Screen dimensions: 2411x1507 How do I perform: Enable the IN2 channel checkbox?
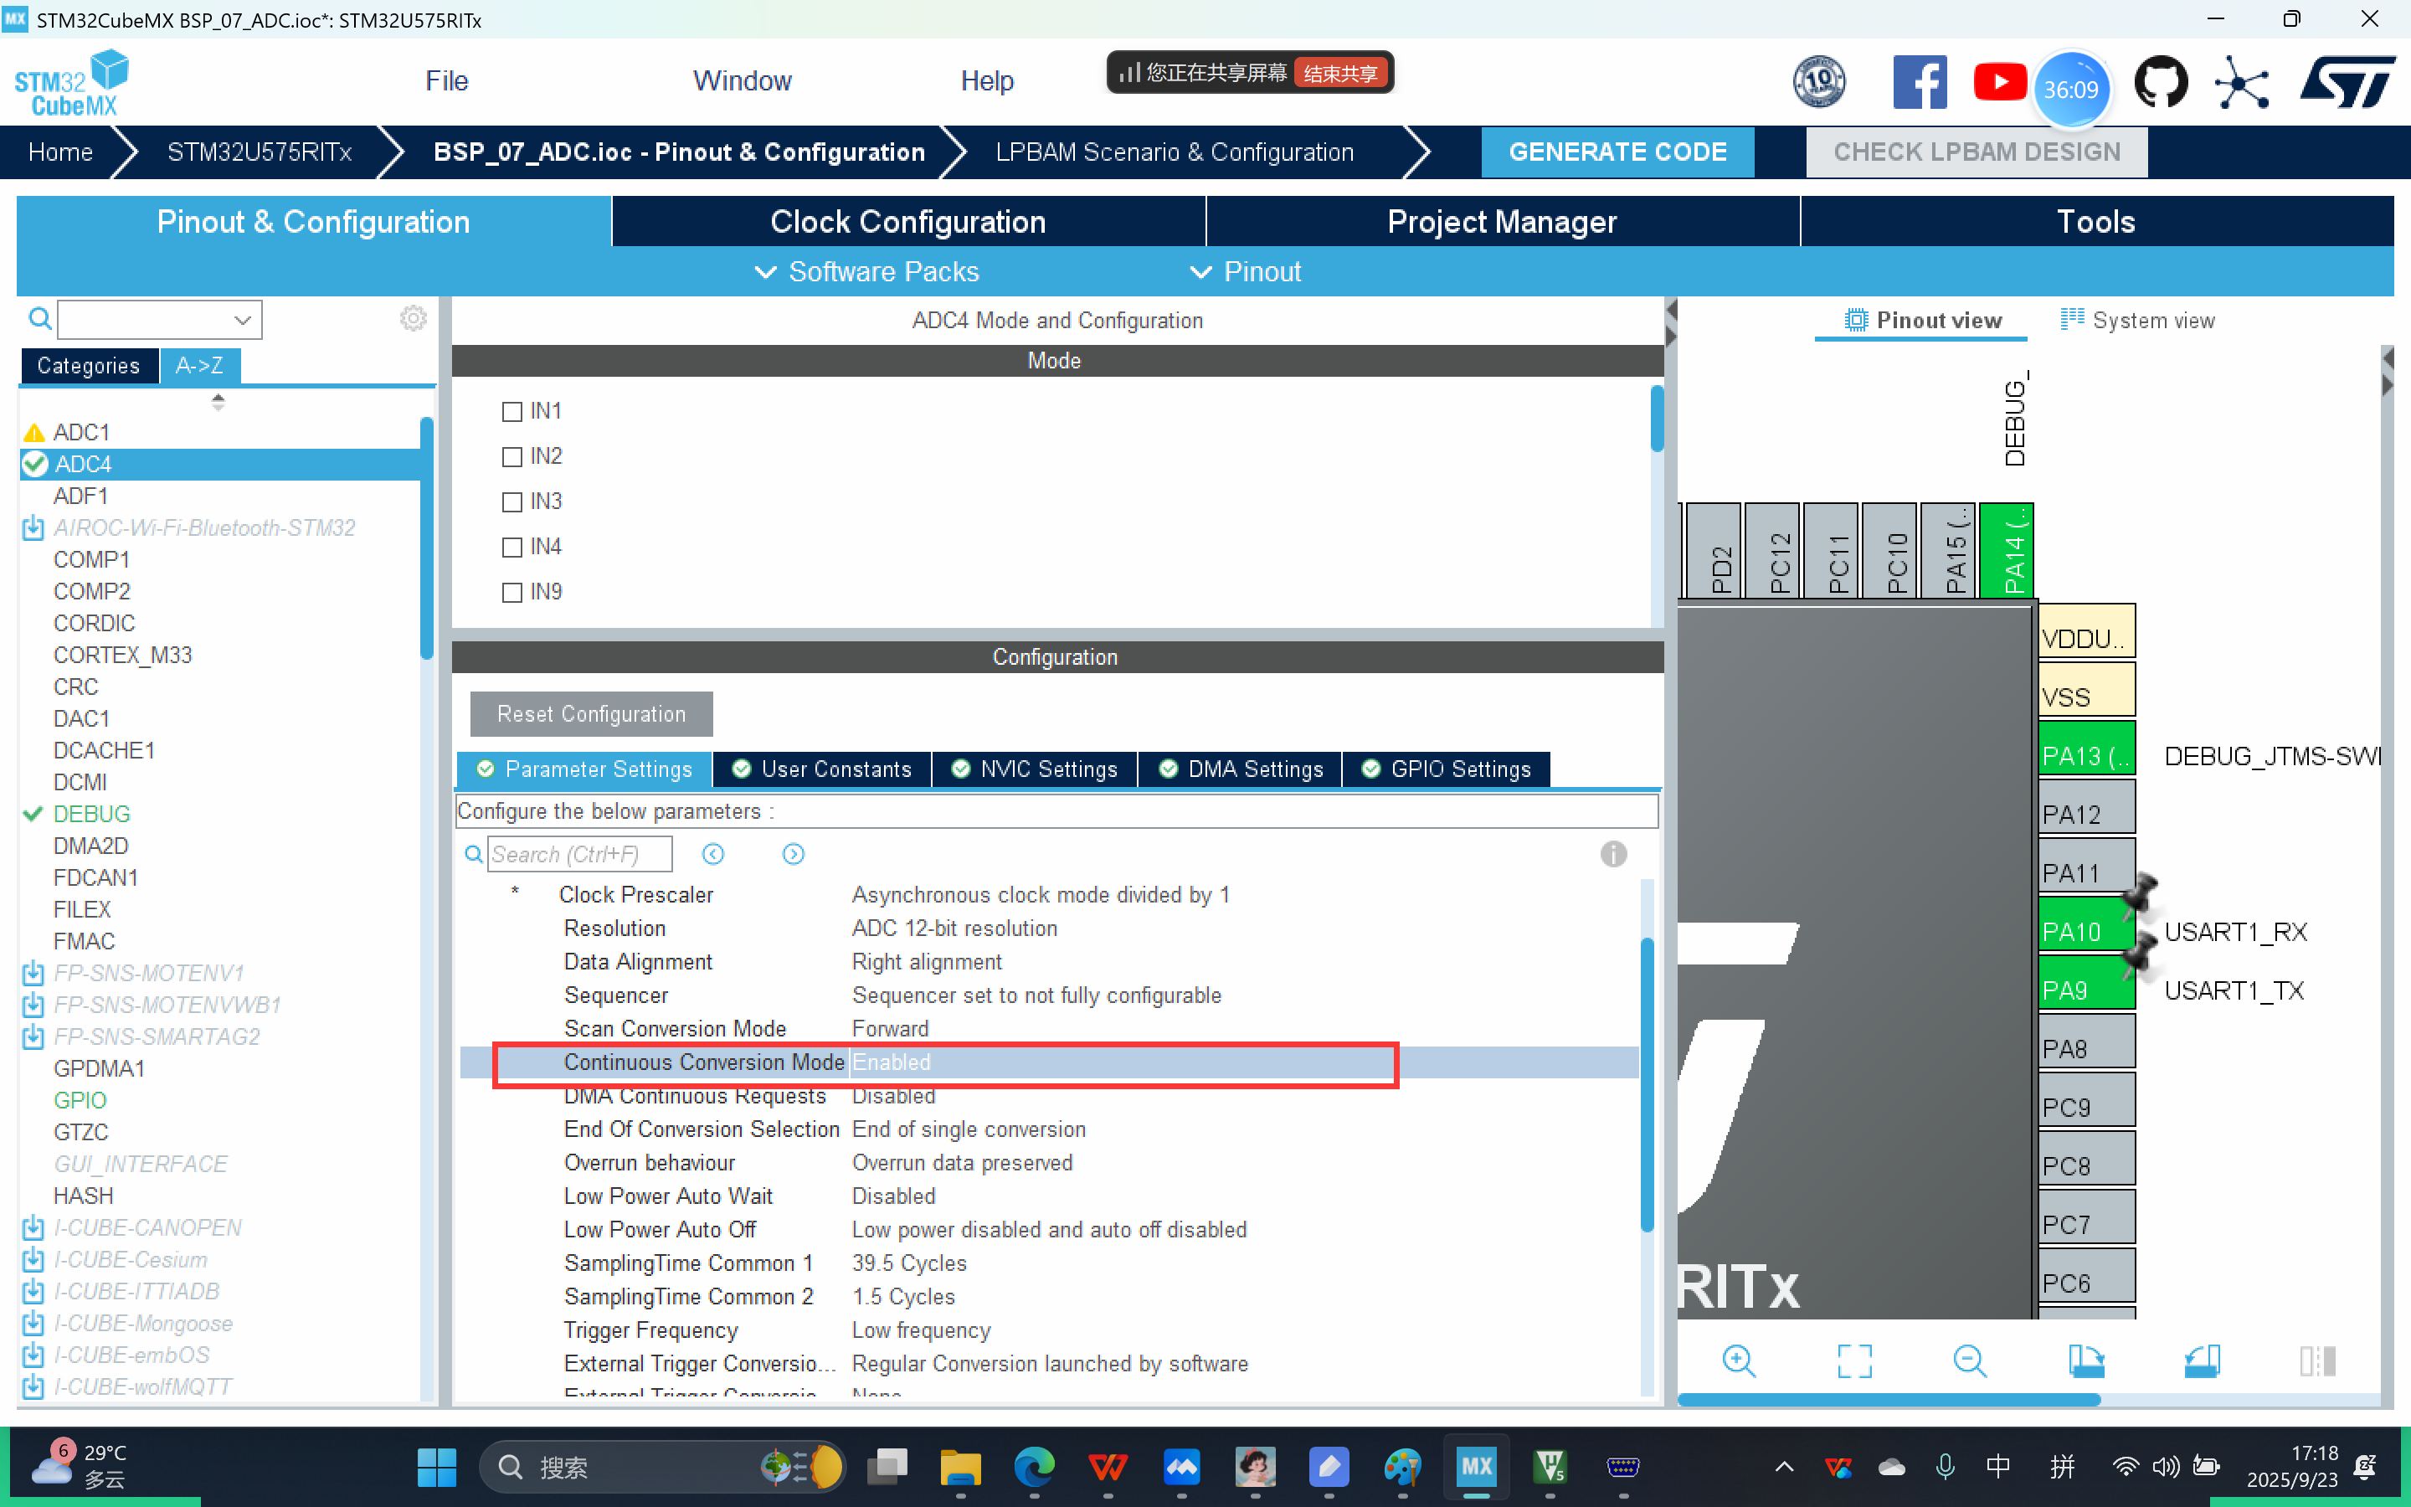click(512, 456)
